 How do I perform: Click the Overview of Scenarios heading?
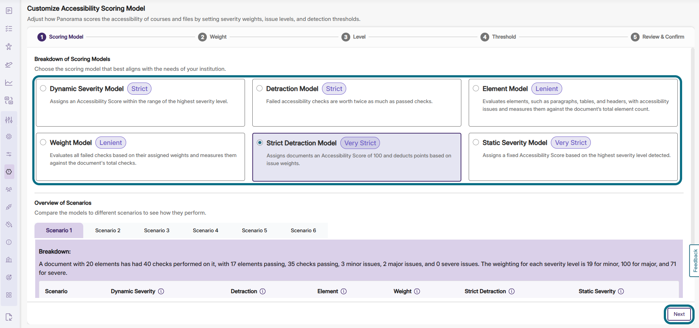point(63,203)
